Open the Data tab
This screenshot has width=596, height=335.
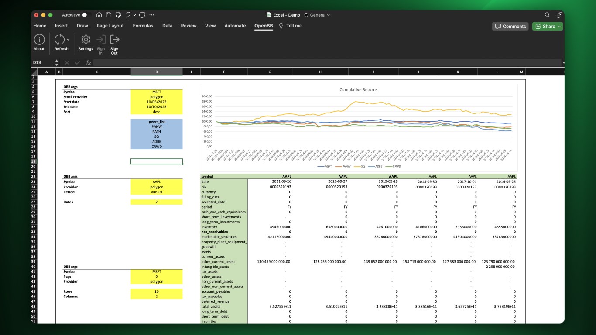[x=168, y=26]
